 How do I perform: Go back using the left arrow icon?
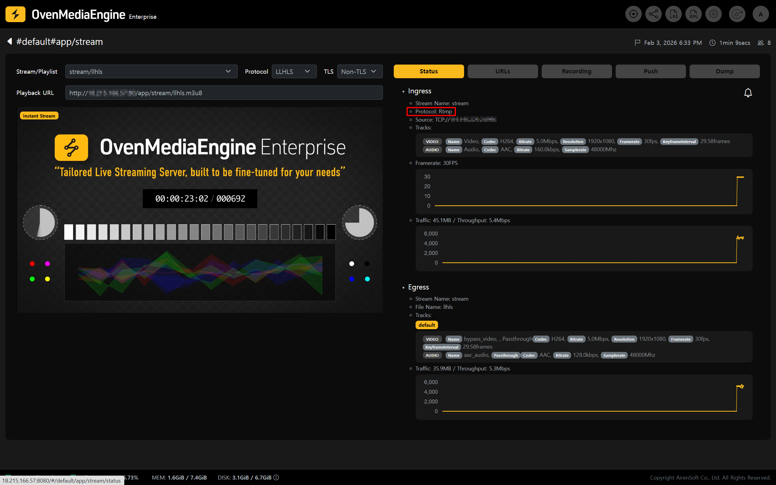pos(10,42)
